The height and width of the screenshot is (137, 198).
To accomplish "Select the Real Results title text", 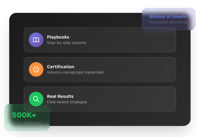I will [x=60, y=96].
